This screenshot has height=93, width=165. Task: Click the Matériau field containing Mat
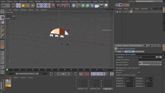(147, 57)
